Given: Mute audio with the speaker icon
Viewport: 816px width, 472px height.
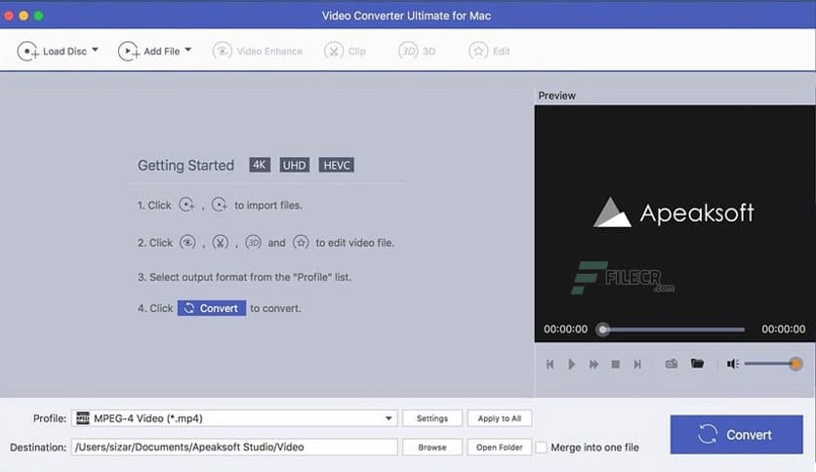Looking at the screenshot, I should pyautogui.click(x=733, y=364).
